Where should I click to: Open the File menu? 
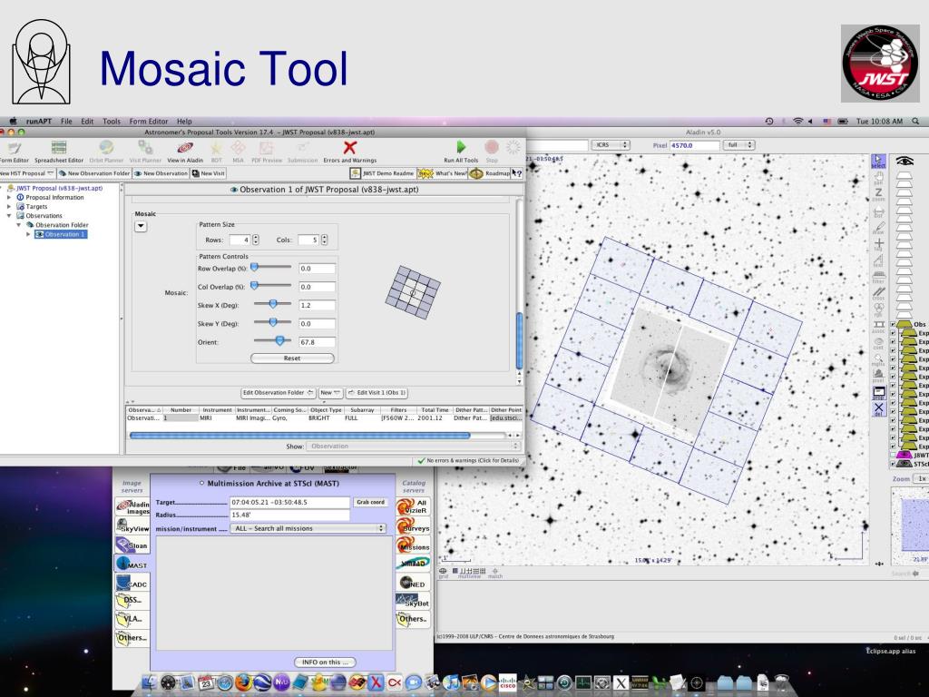[x=66, y=121]
